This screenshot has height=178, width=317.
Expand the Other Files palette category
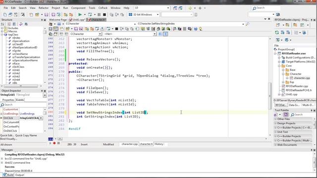point(275,119)
